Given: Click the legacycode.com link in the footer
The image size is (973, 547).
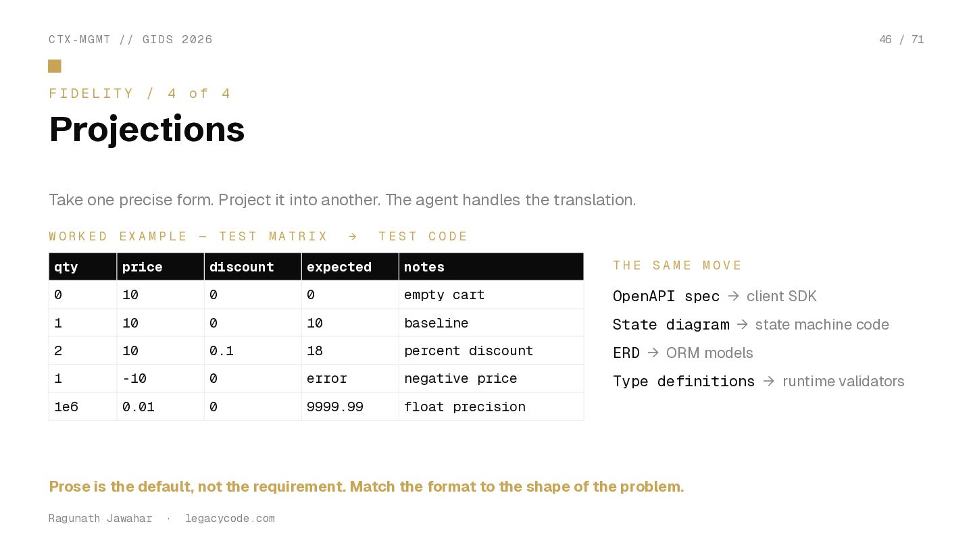Looking at the screenshot, I should 230,519.
